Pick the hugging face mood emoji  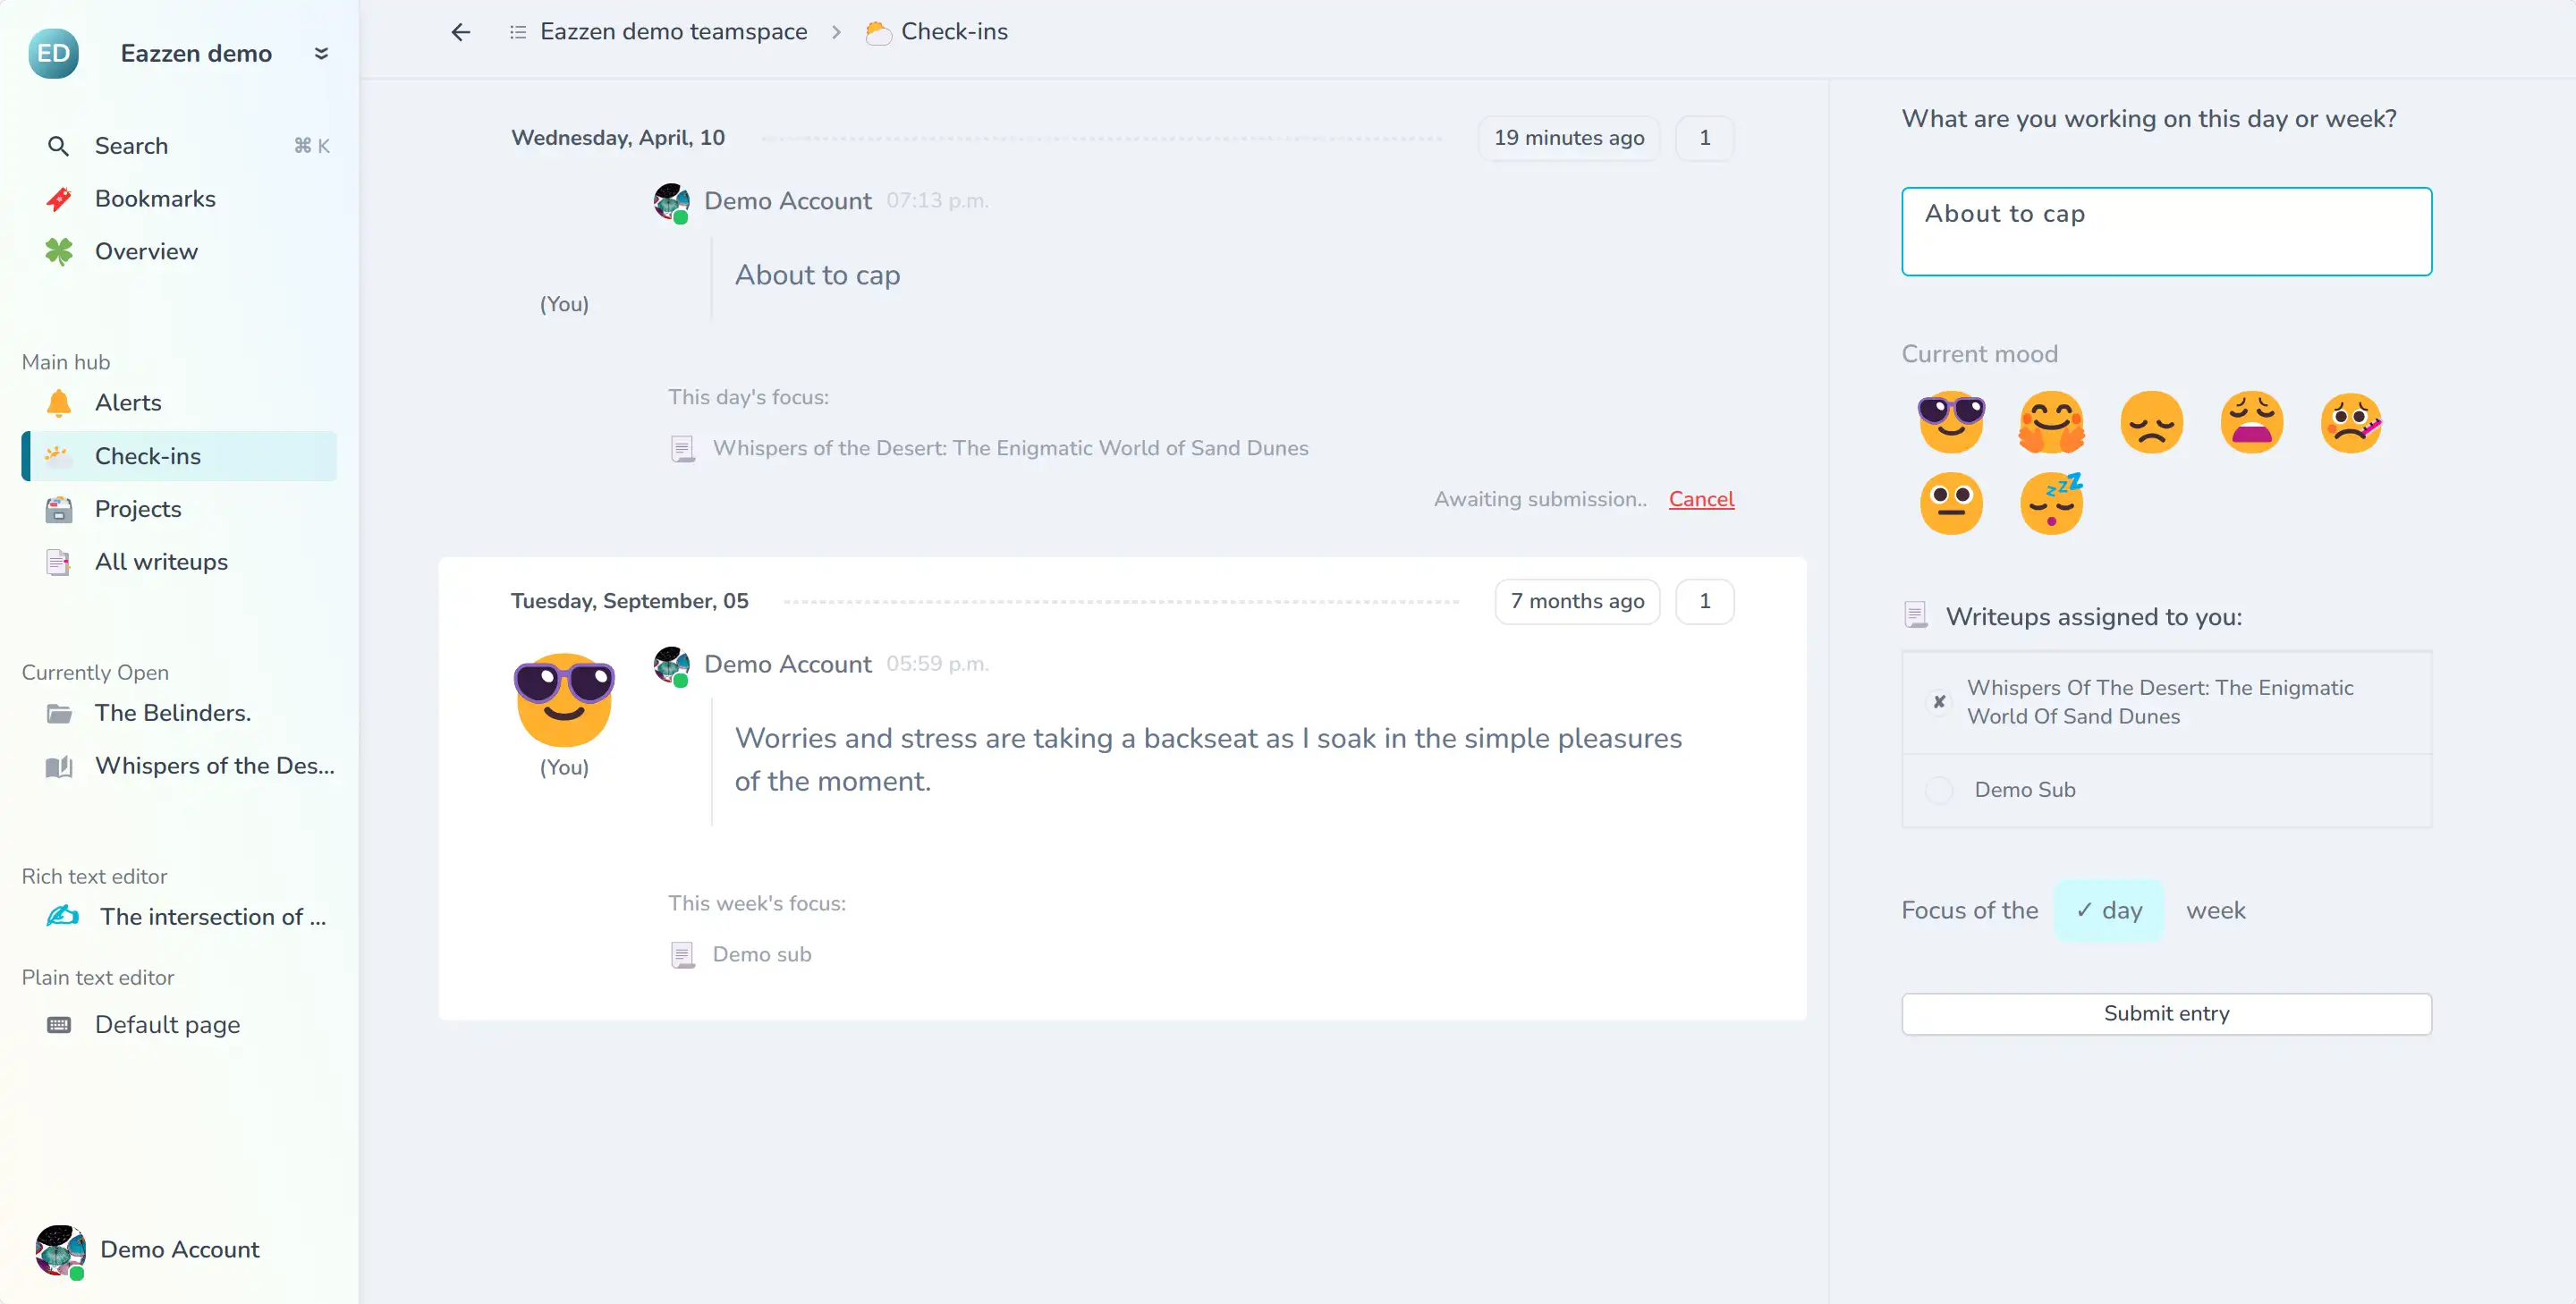coord(2051,421)
